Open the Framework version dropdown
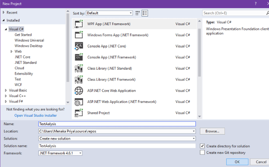The height and width of the screenshot is (167, 269). click(60, 153)
